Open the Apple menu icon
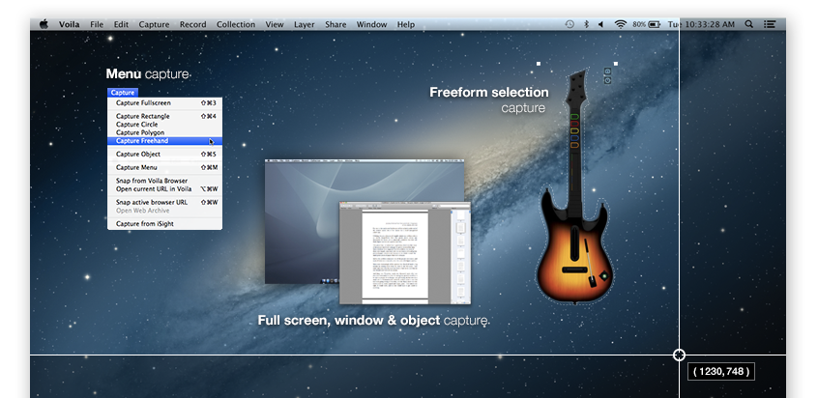 coord(44,24)
